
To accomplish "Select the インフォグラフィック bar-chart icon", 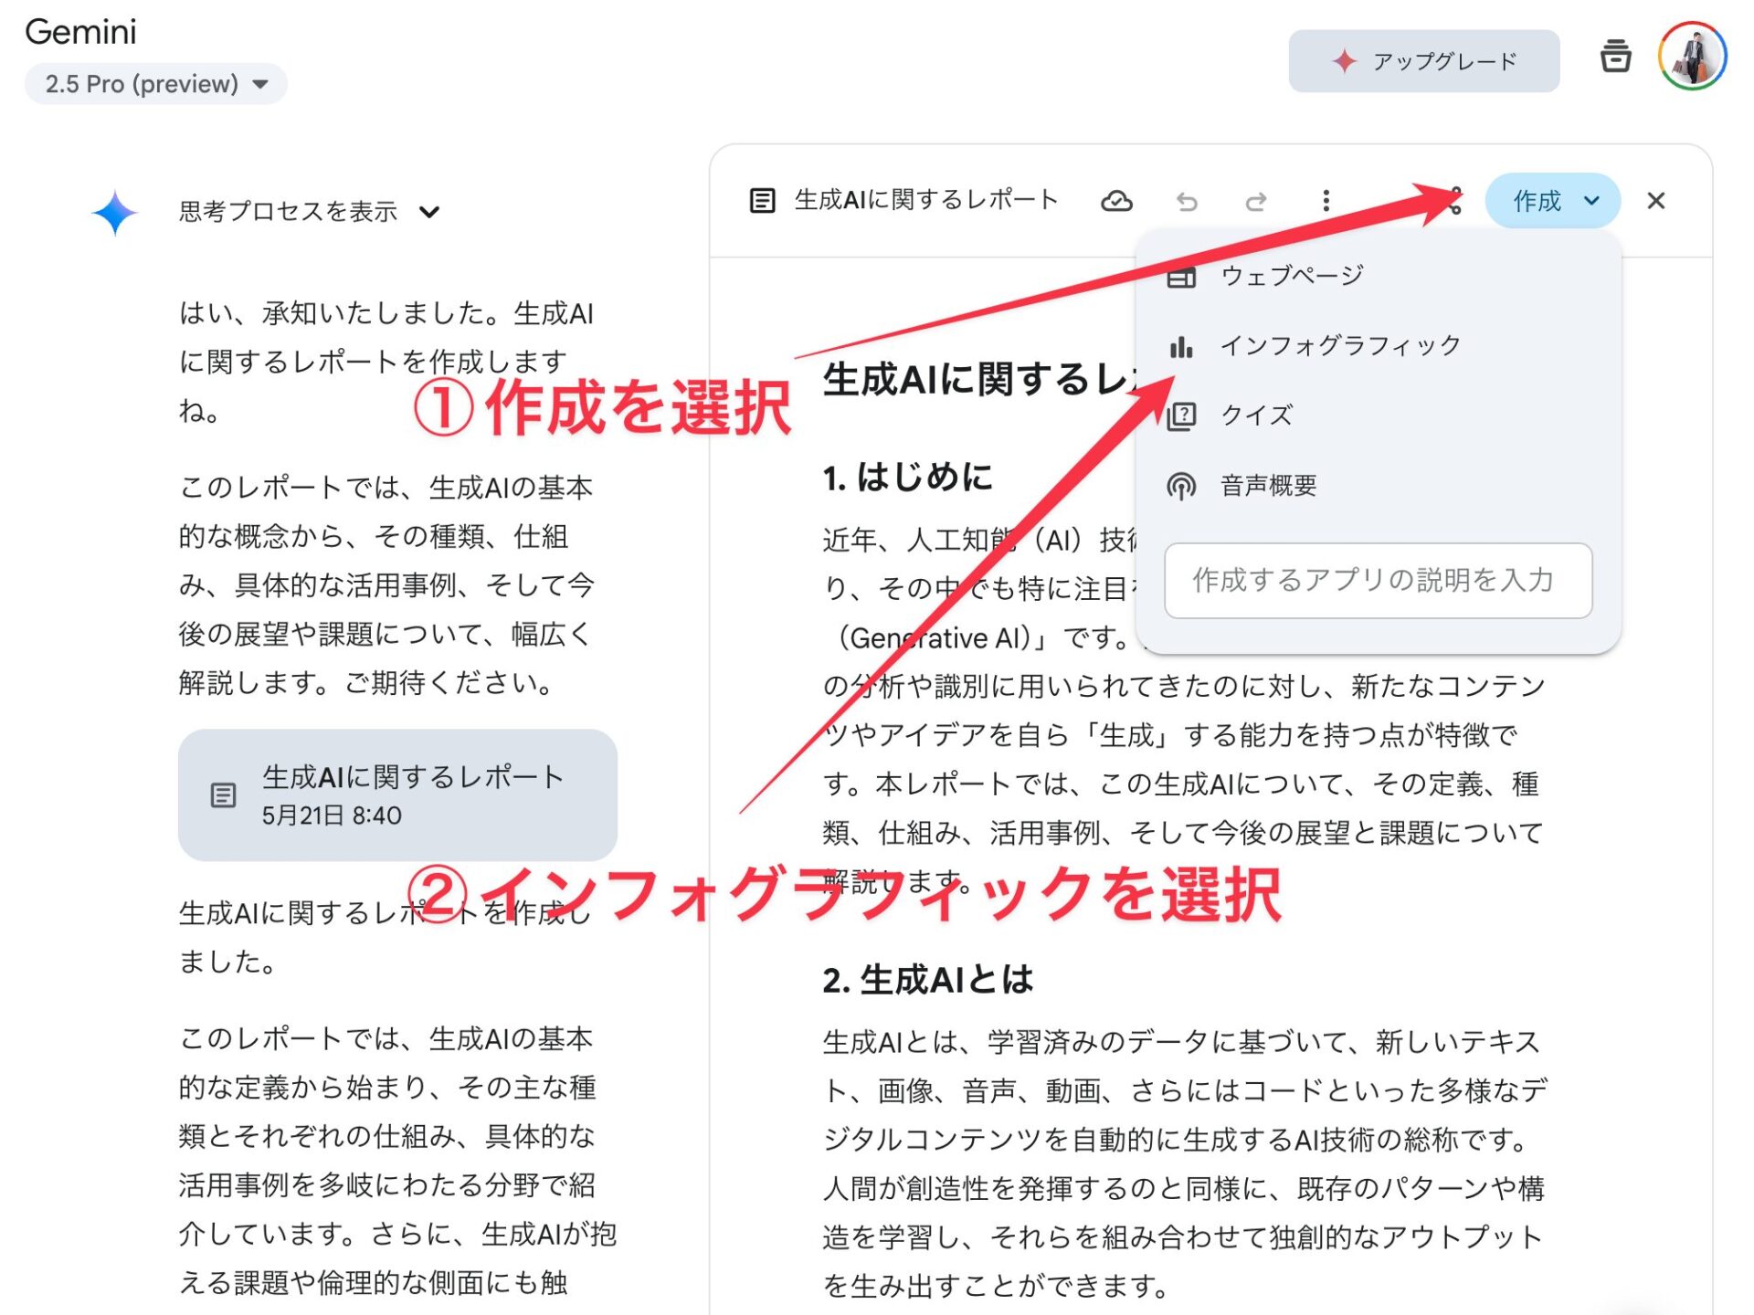I will point(1183,345).
